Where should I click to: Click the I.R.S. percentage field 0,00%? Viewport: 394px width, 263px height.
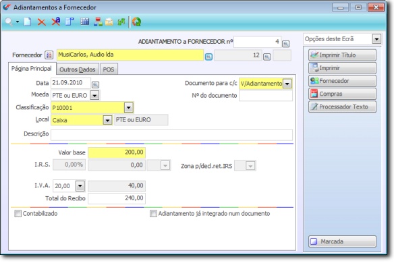[x=69, y=165]
